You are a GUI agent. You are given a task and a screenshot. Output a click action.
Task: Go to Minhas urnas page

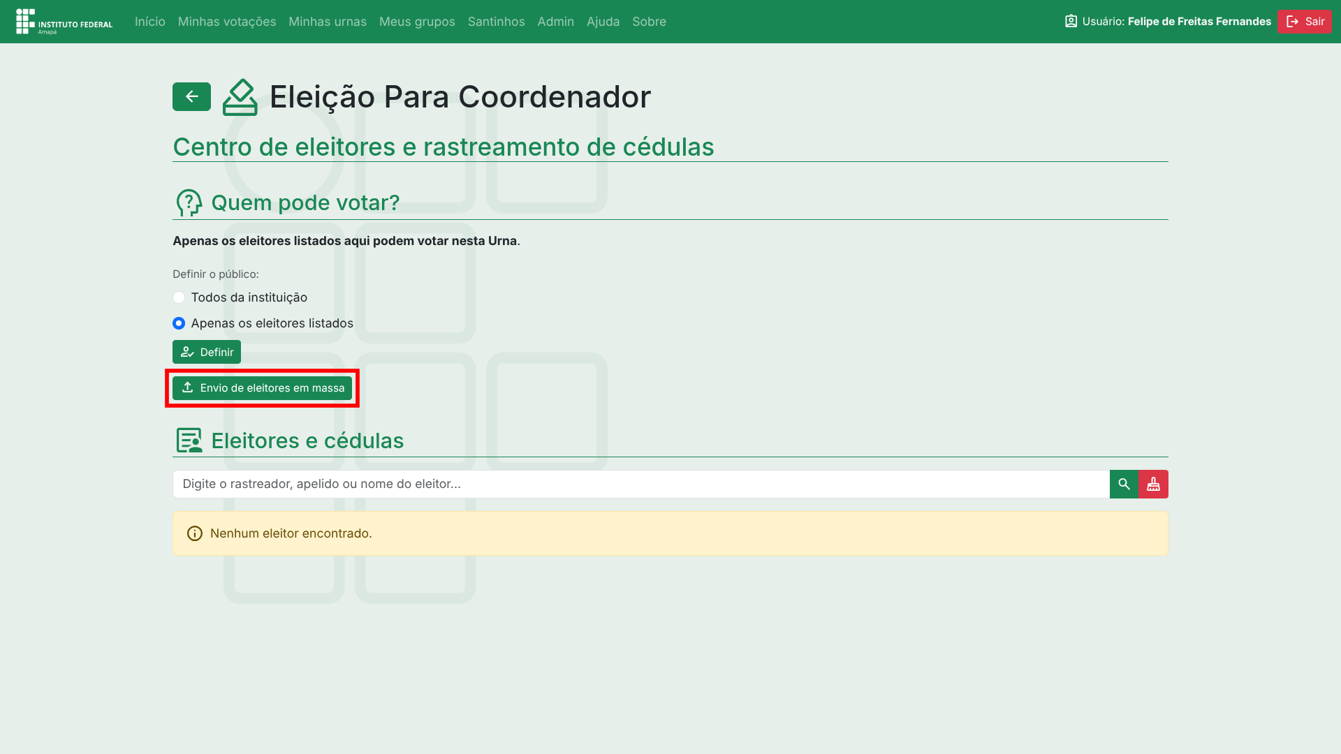click(328, 22)
